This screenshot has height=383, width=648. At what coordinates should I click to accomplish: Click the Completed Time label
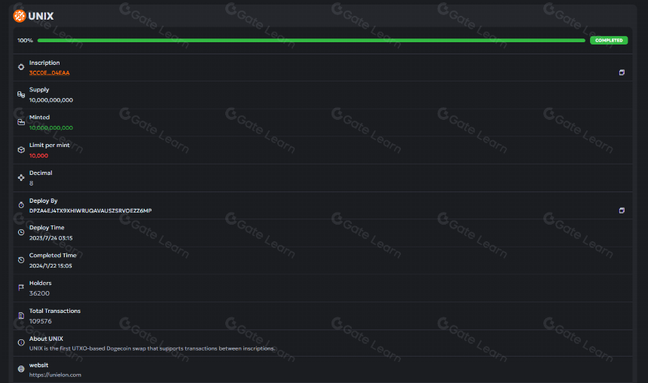(x=53, y=255)
